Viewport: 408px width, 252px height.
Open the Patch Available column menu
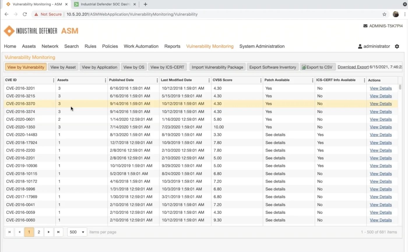[312, 80]
